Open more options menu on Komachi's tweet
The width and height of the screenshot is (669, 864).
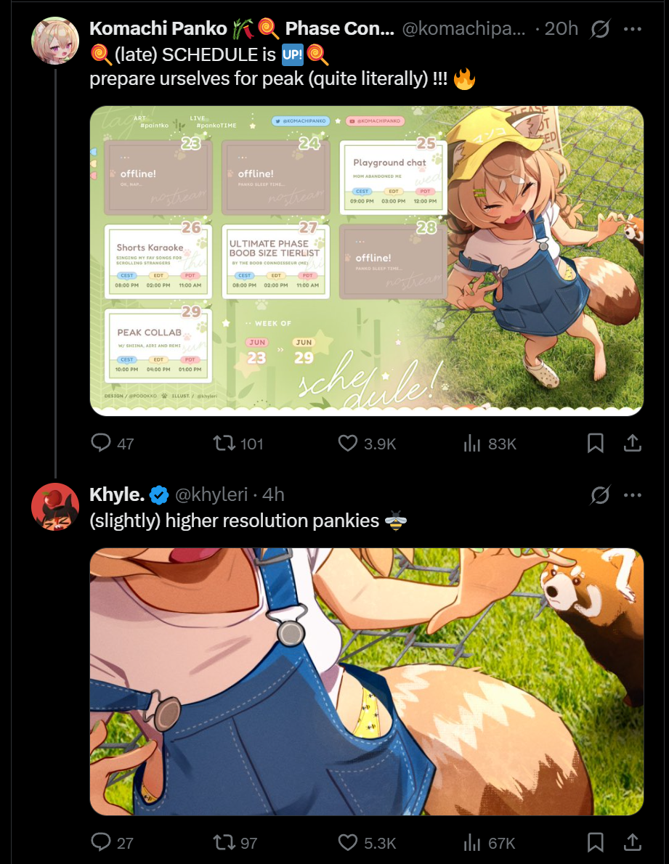[x=632, y=28]
